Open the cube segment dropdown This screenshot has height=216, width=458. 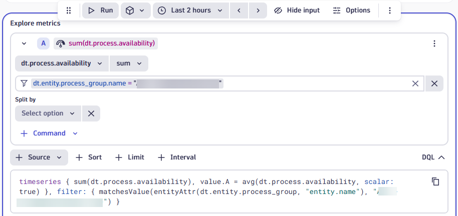(135, 10)
